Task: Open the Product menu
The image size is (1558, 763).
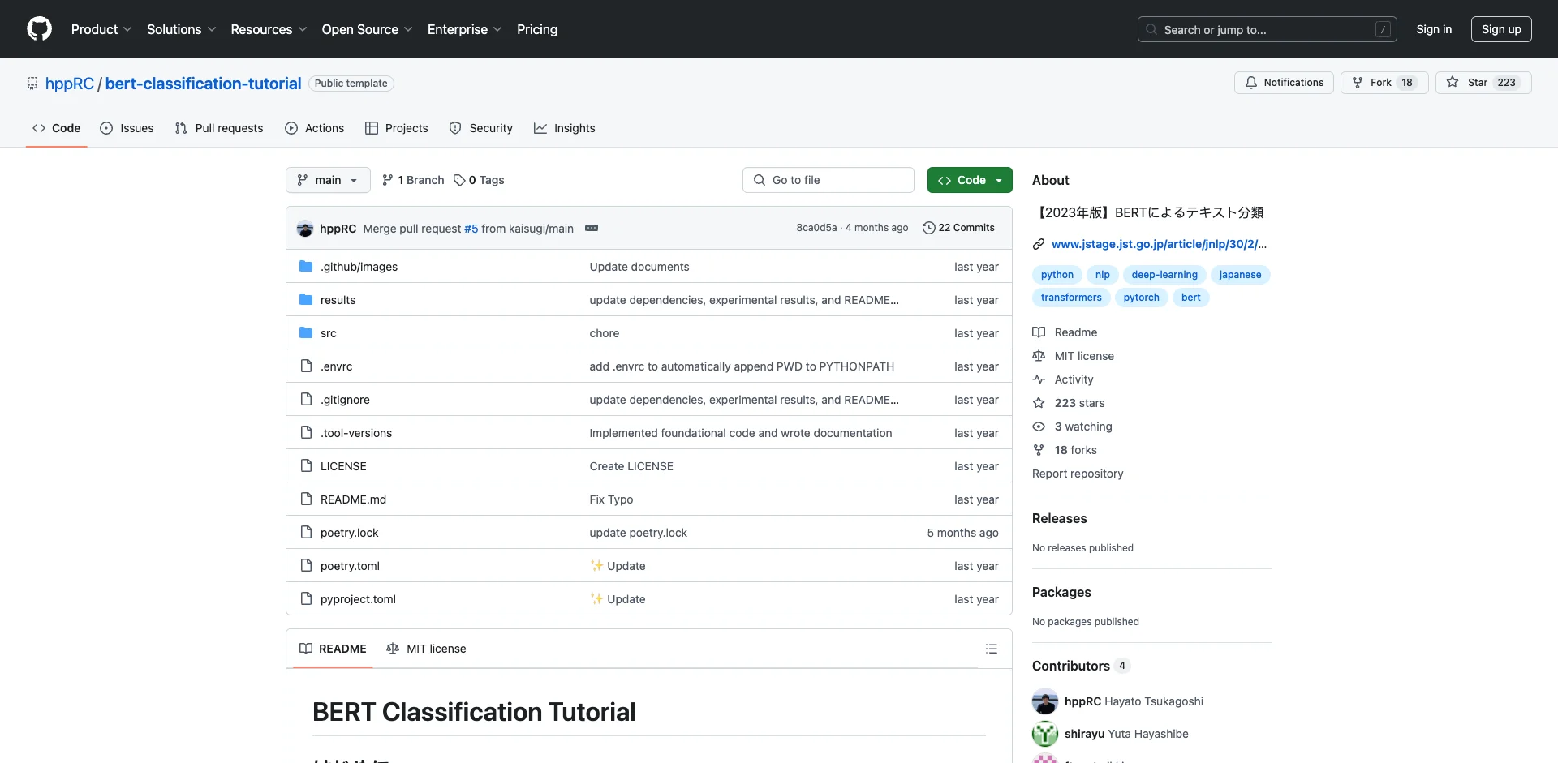Action: (101, 29)
